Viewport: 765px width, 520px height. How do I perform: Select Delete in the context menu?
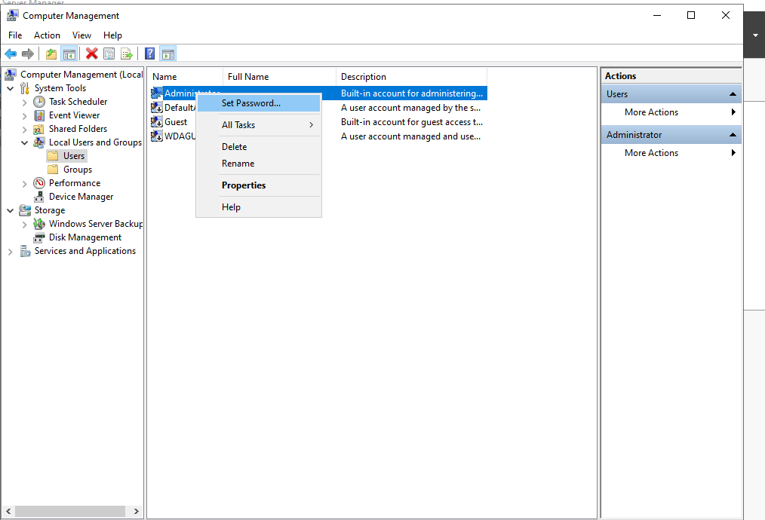click(x=259, y=147)
